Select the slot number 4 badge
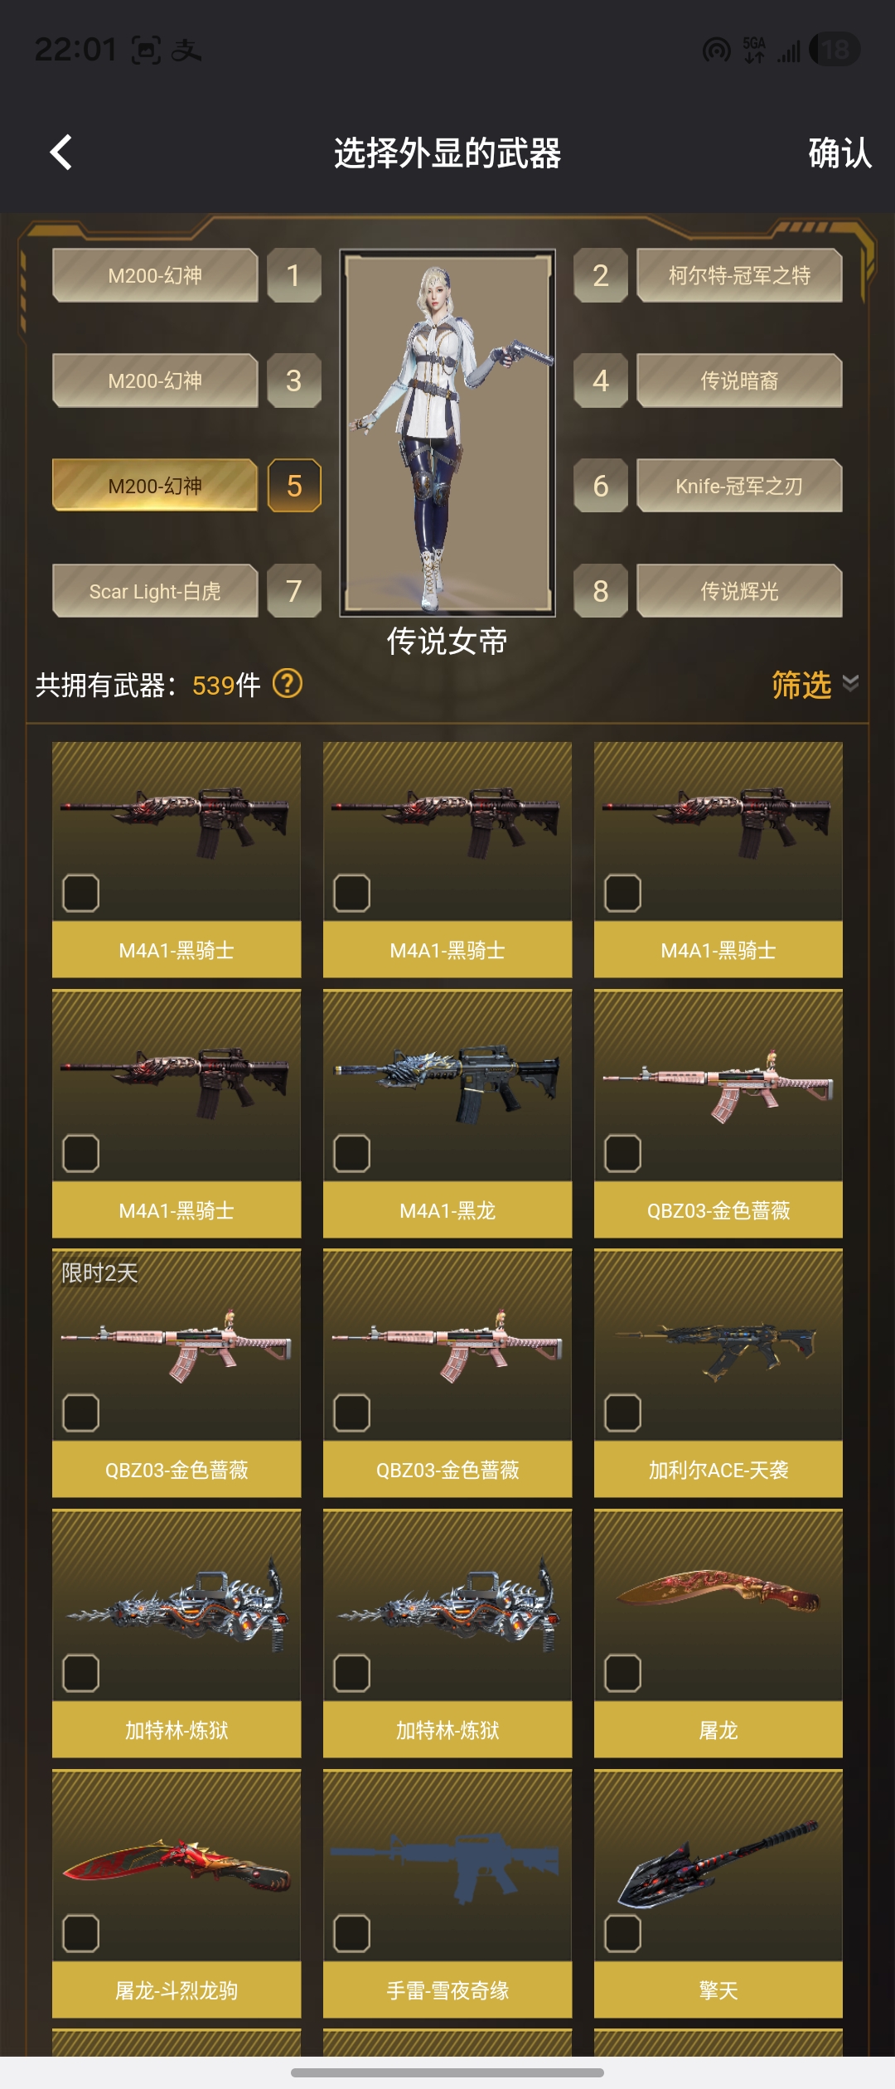895x2089 pixels. (601, 380)
